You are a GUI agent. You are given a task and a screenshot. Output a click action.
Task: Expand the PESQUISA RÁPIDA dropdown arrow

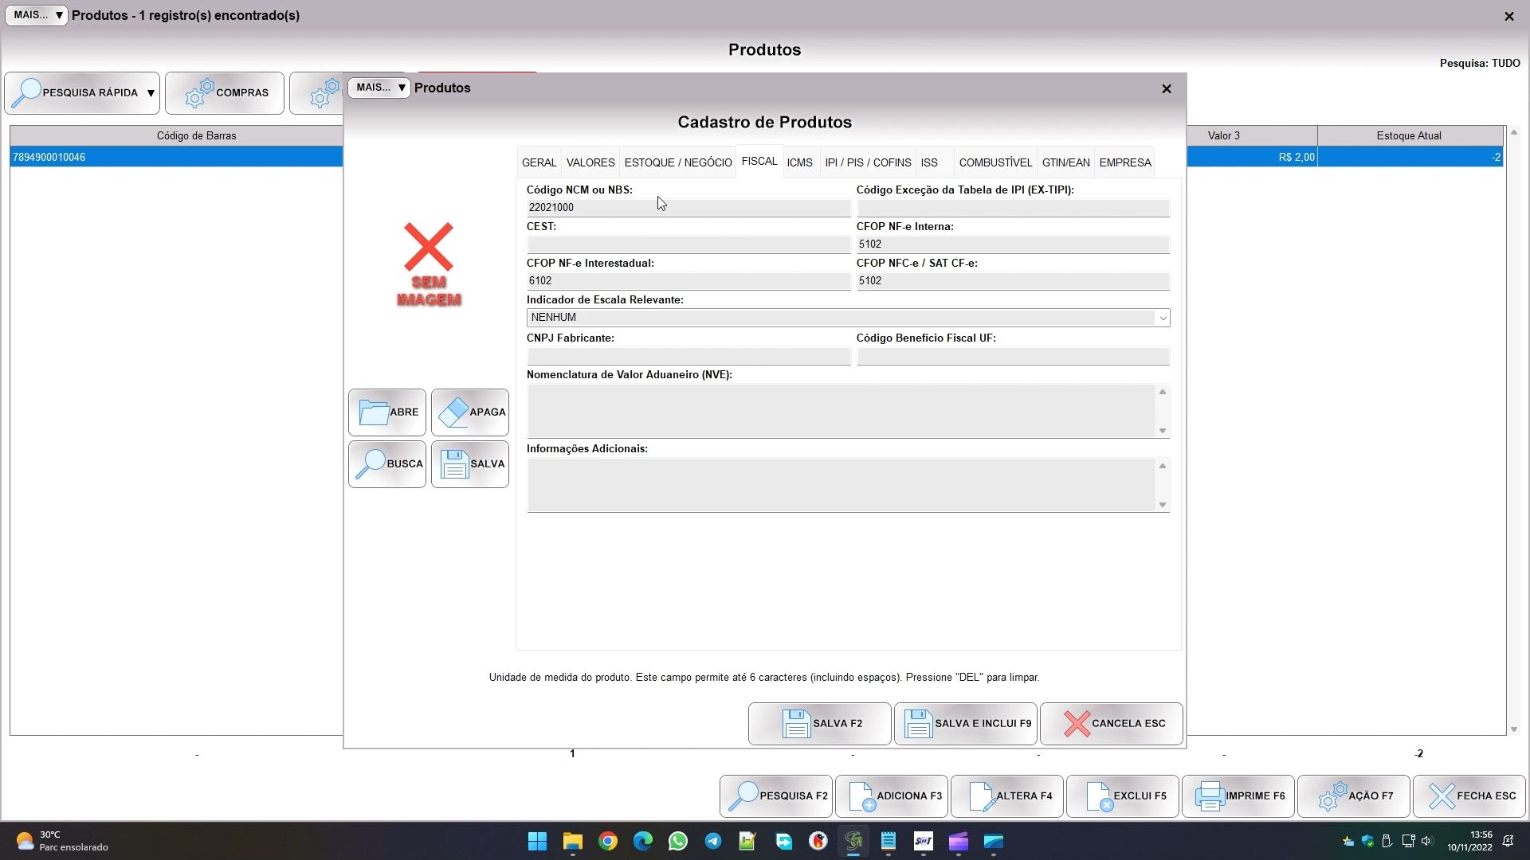coord(151,93)
